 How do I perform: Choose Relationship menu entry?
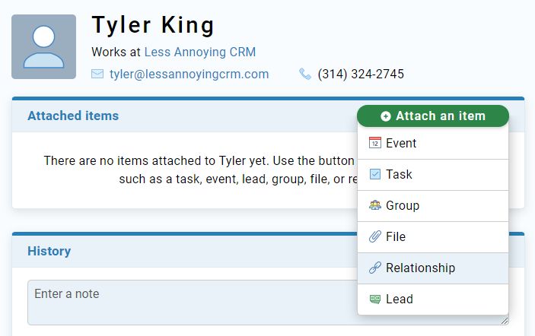[432, 268]
